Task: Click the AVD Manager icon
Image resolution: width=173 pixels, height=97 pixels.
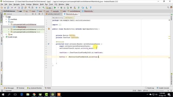Action: [75, 8]
